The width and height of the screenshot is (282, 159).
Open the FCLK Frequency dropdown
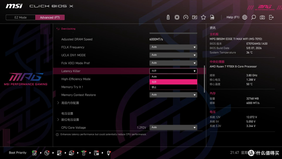point(173,47)
